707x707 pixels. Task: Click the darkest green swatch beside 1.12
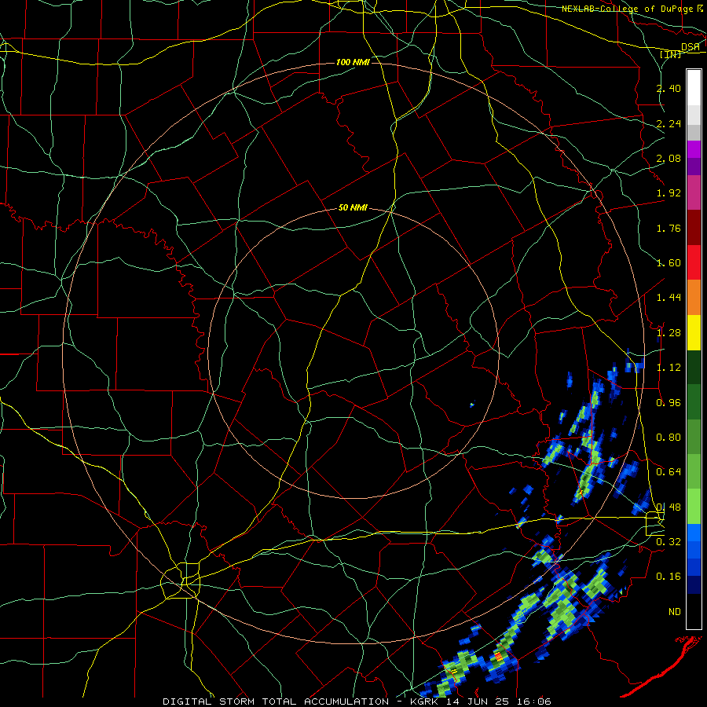pos(694,367)
